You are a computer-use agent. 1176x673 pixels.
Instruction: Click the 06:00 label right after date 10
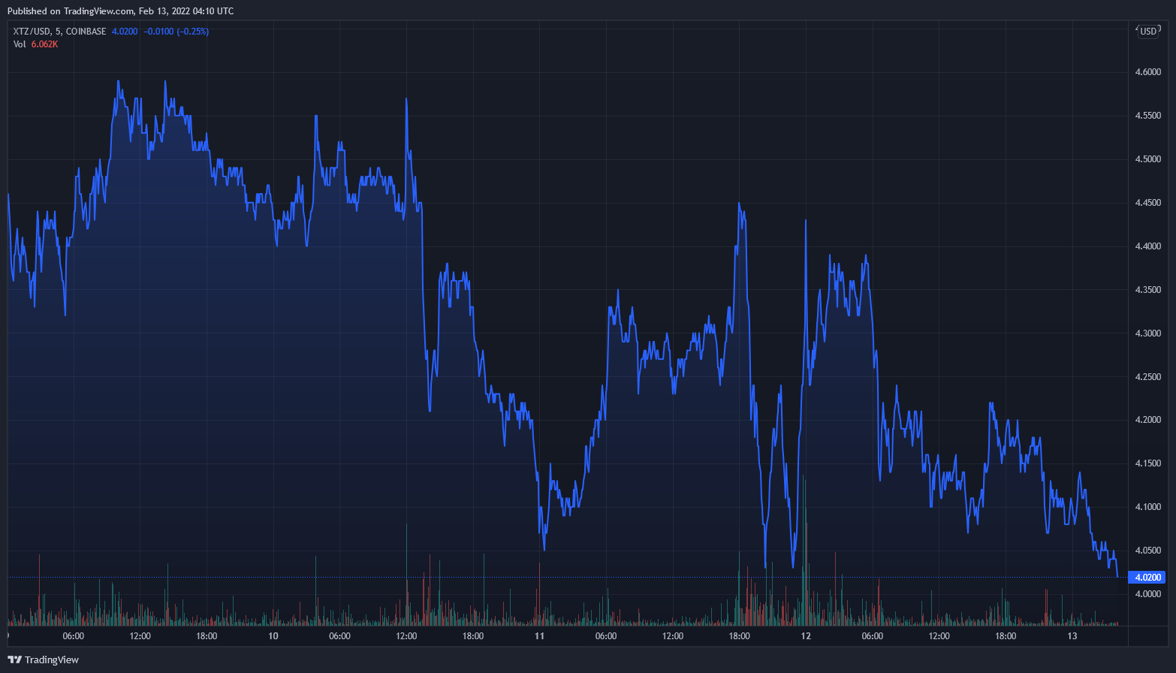[339, 636]
